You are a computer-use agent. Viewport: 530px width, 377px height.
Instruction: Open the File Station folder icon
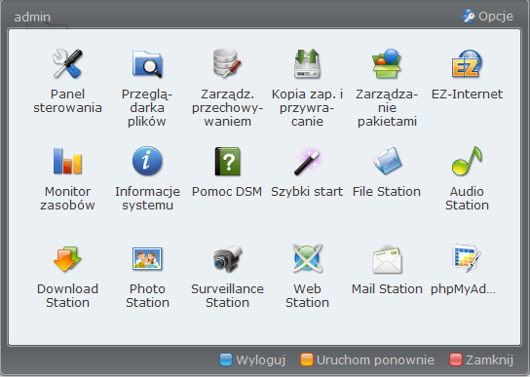tap(387, 161)
